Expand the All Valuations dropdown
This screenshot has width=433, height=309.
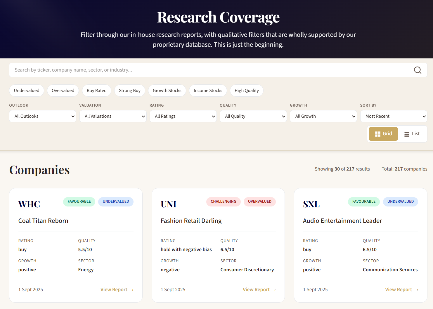pyautogui.click(x=113, y=116)
